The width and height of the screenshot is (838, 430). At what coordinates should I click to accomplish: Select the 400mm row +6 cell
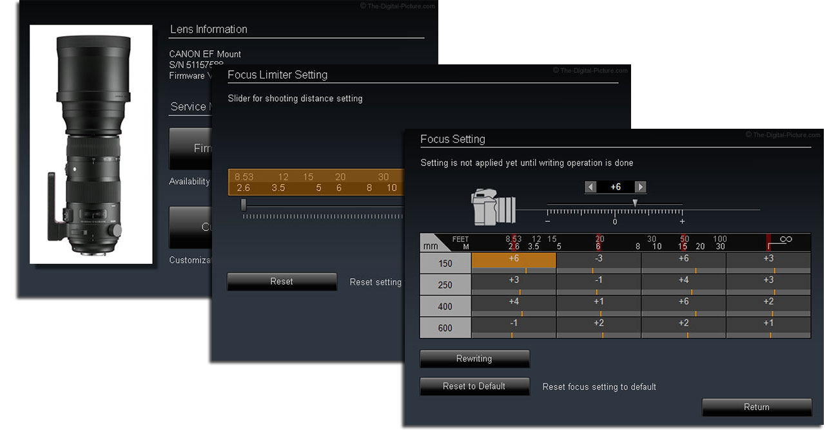(x=683, y=306)
